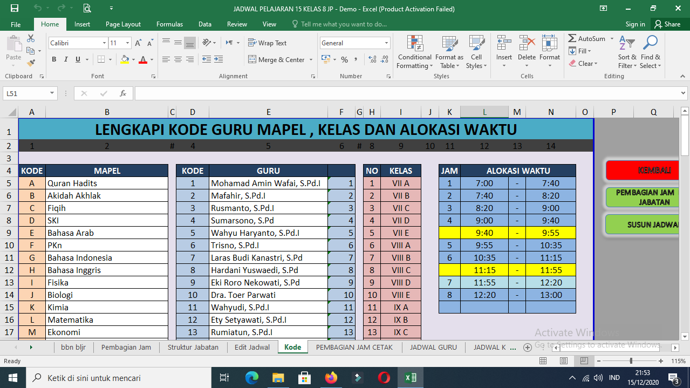Viewport: 690px width, 388px height.
Task: Open Conditional Formatting menu
Action: (414, 52)
